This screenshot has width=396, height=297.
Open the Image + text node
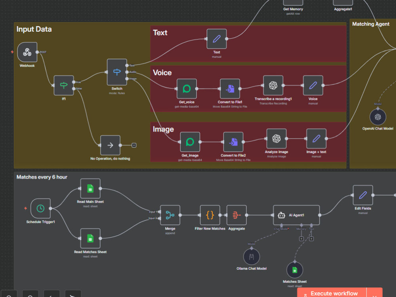[x=316, y=138]
